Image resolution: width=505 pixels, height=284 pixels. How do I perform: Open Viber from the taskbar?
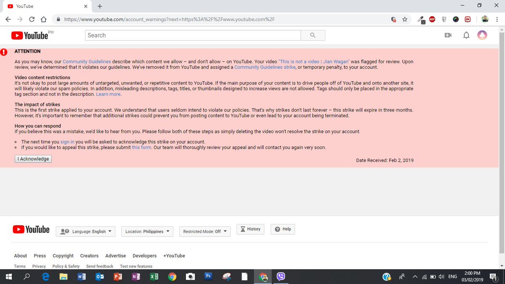point(281,276)
